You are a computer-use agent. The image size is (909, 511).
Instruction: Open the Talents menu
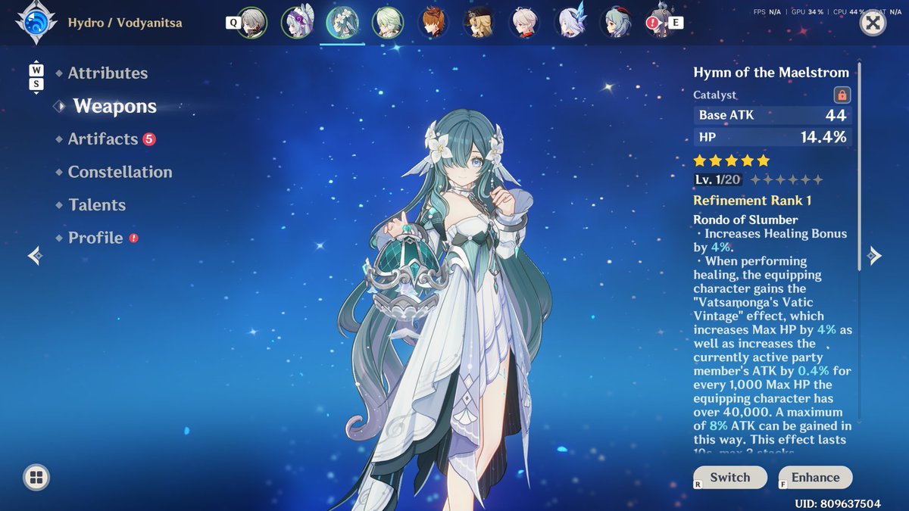pyautogui.click(x=96, y=205)
